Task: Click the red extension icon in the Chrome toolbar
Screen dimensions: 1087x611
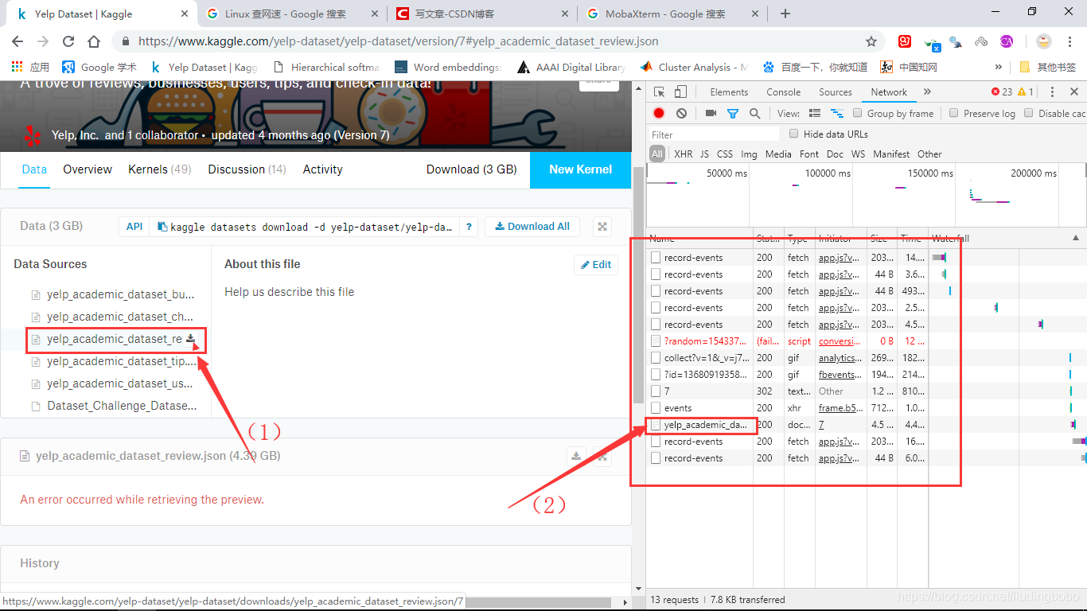Action: click(905, 41)
